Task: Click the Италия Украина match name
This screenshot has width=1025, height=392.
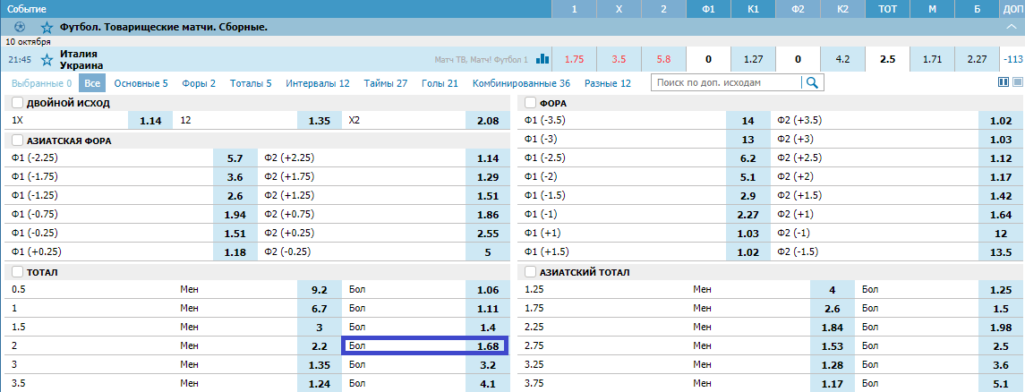Action: coord(81,59)
